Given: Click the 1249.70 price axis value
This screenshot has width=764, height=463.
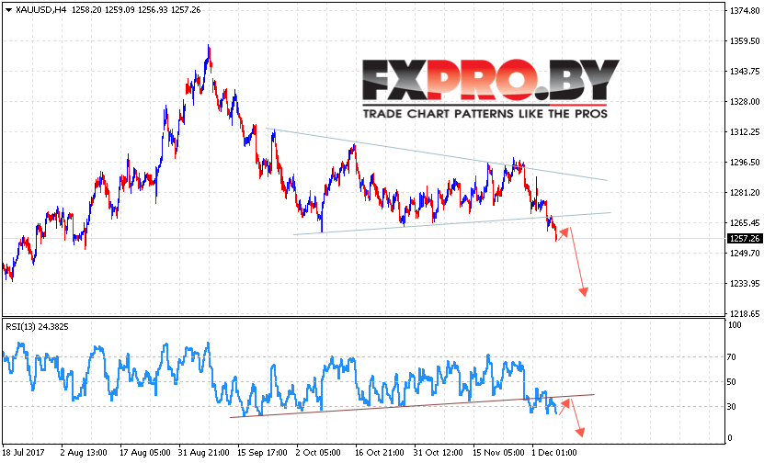Looking at the screenshot, I should 745,254.
